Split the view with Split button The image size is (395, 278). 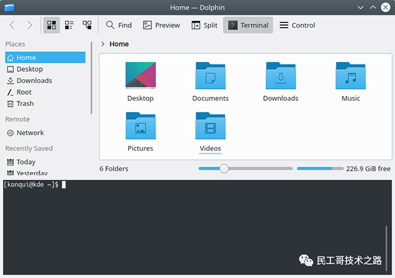204,25
